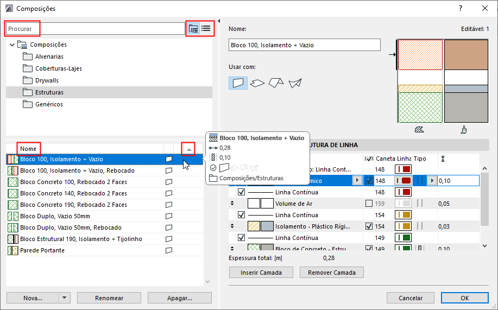Image resolution: width=498 pixels, height=310 pixels.
Task: Sort by the Nome column header
Action: 28,149
